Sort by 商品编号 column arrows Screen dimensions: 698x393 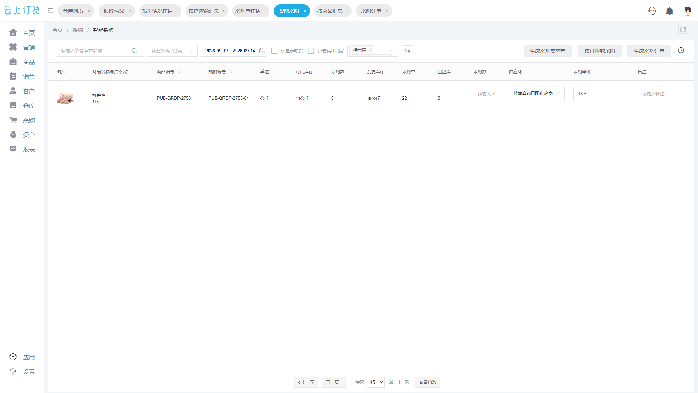click(x=179, y=72)
